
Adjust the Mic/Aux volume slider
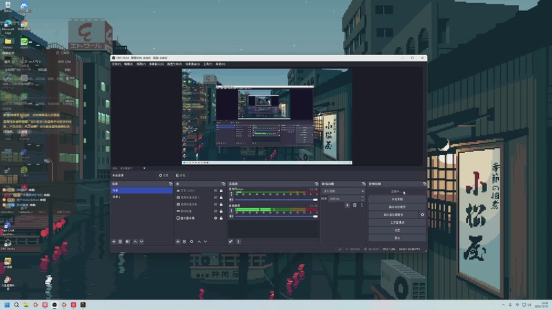(277, 200)
